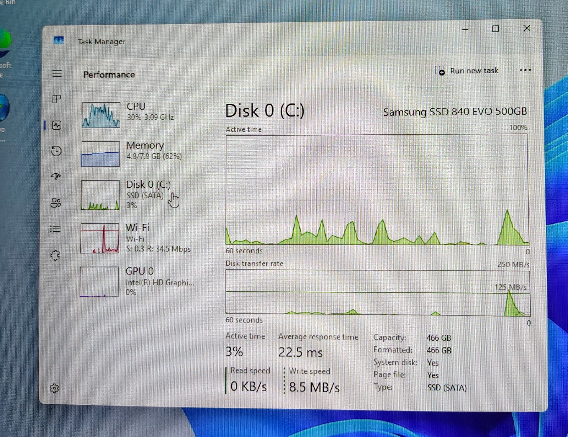Open Task Manager settings gear
Screen dimensions: 568x437
54,388
